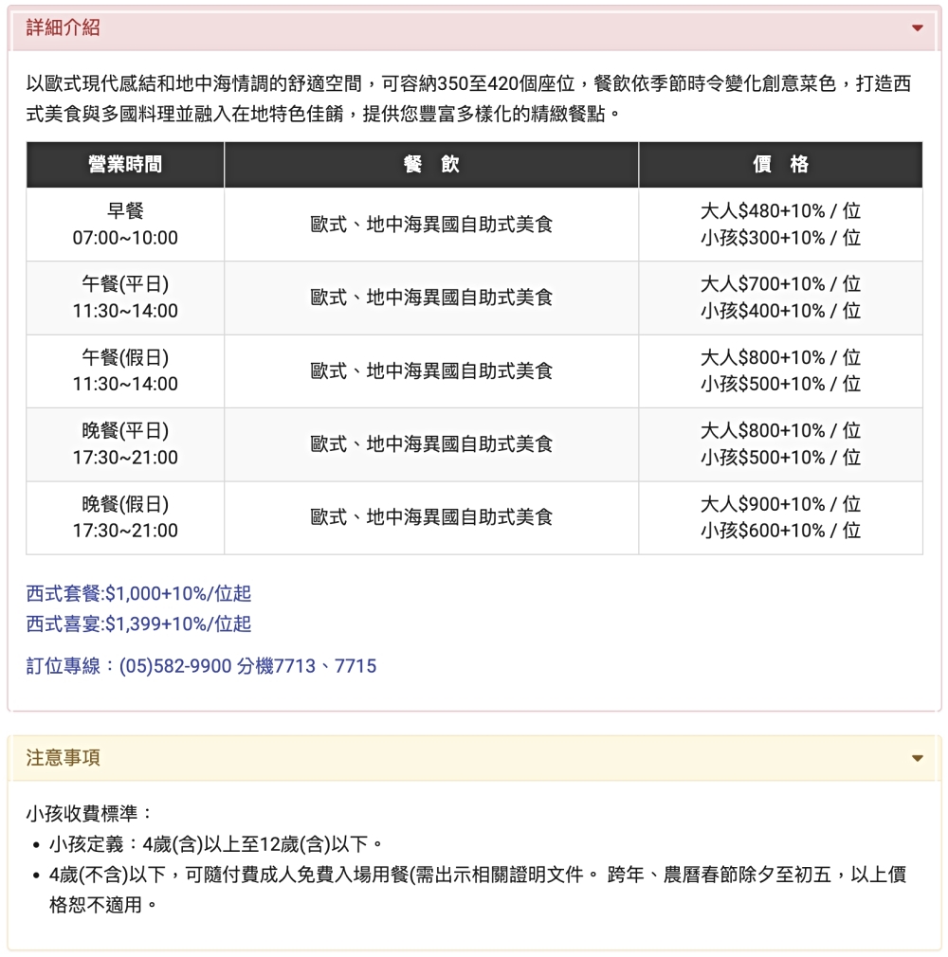Screen dimensions: 948x957
Task: Click the breakfast buffet description cell
Action: (431, 225)
